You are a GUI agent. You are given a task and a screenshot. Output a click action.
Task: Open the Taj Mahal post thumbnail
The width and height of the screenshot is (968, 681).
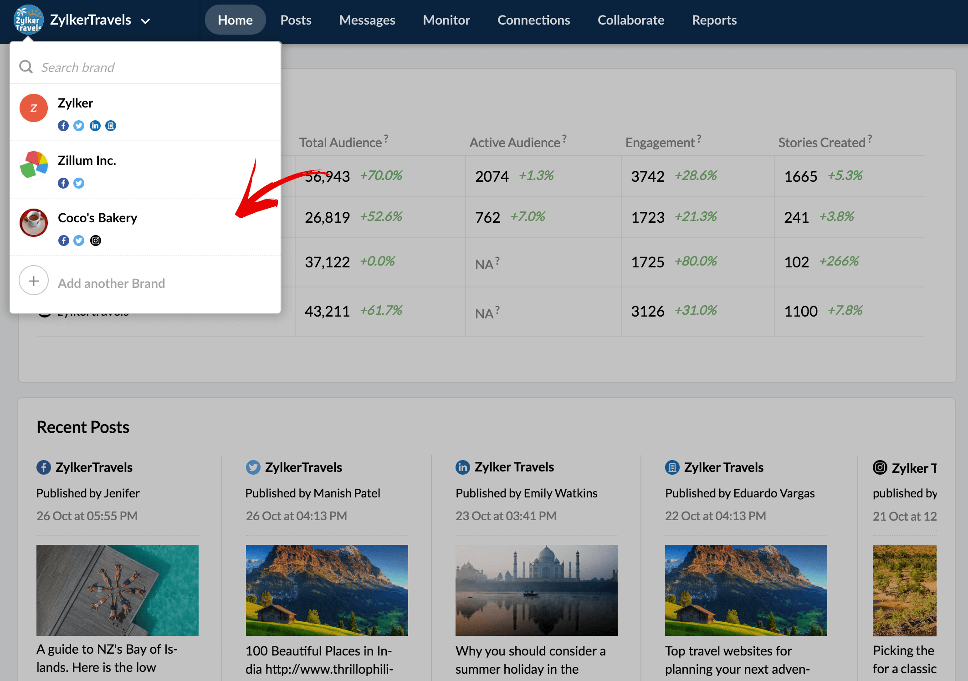pyautogui.click(x=537, y=590)
